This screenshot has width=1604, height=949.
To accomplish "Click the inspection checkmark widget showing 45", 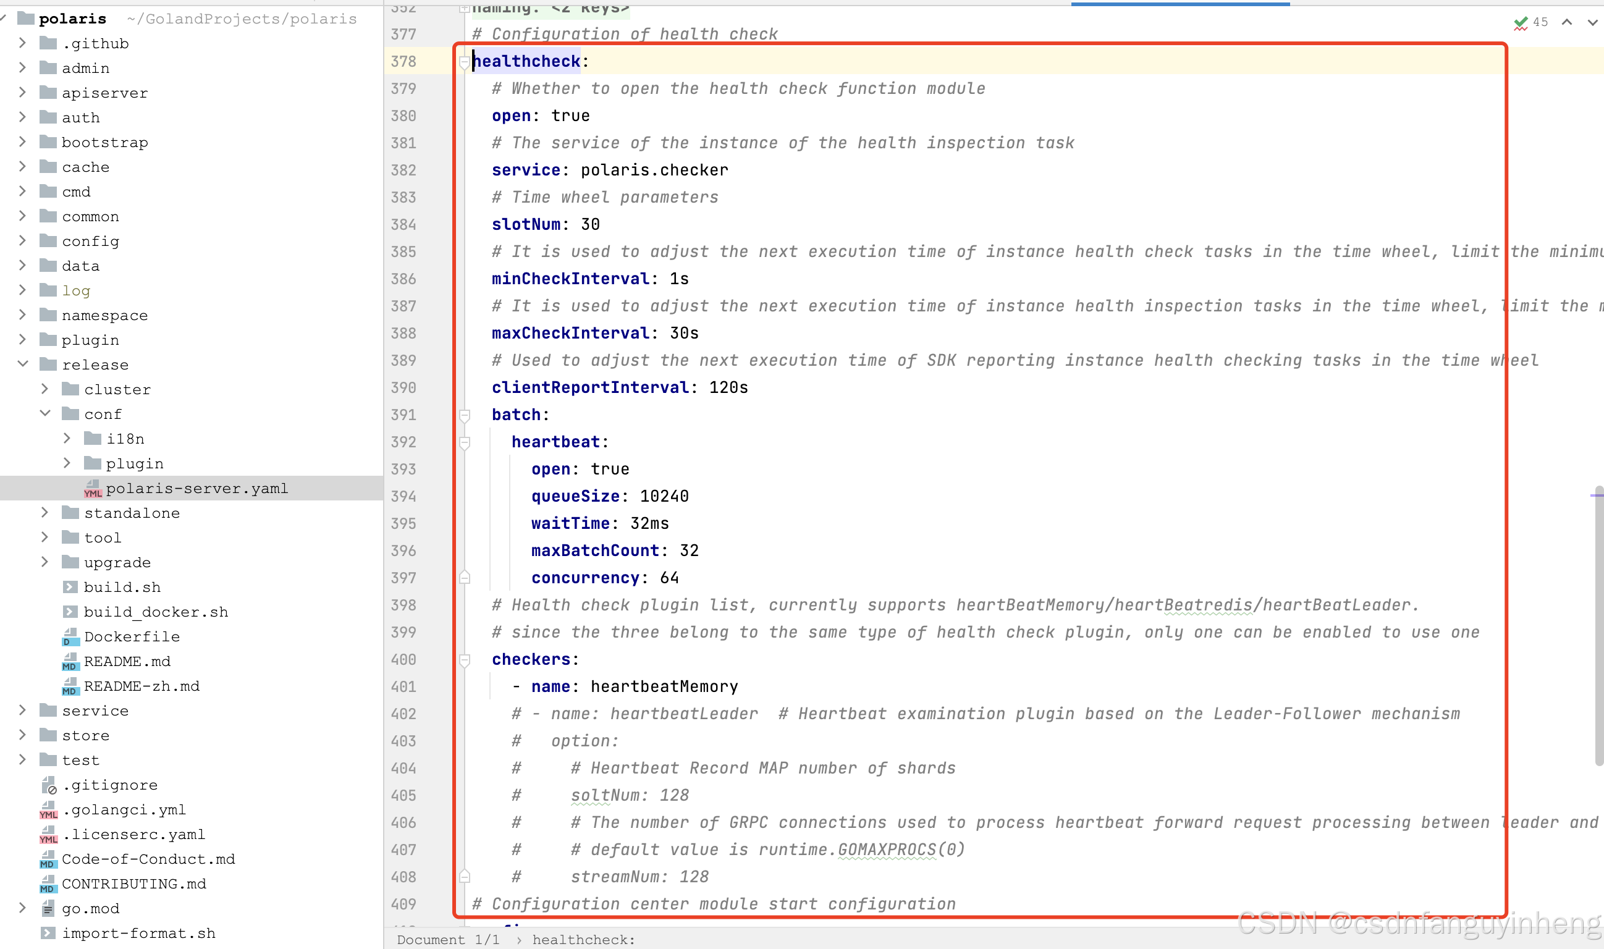I will point(1529,22).
